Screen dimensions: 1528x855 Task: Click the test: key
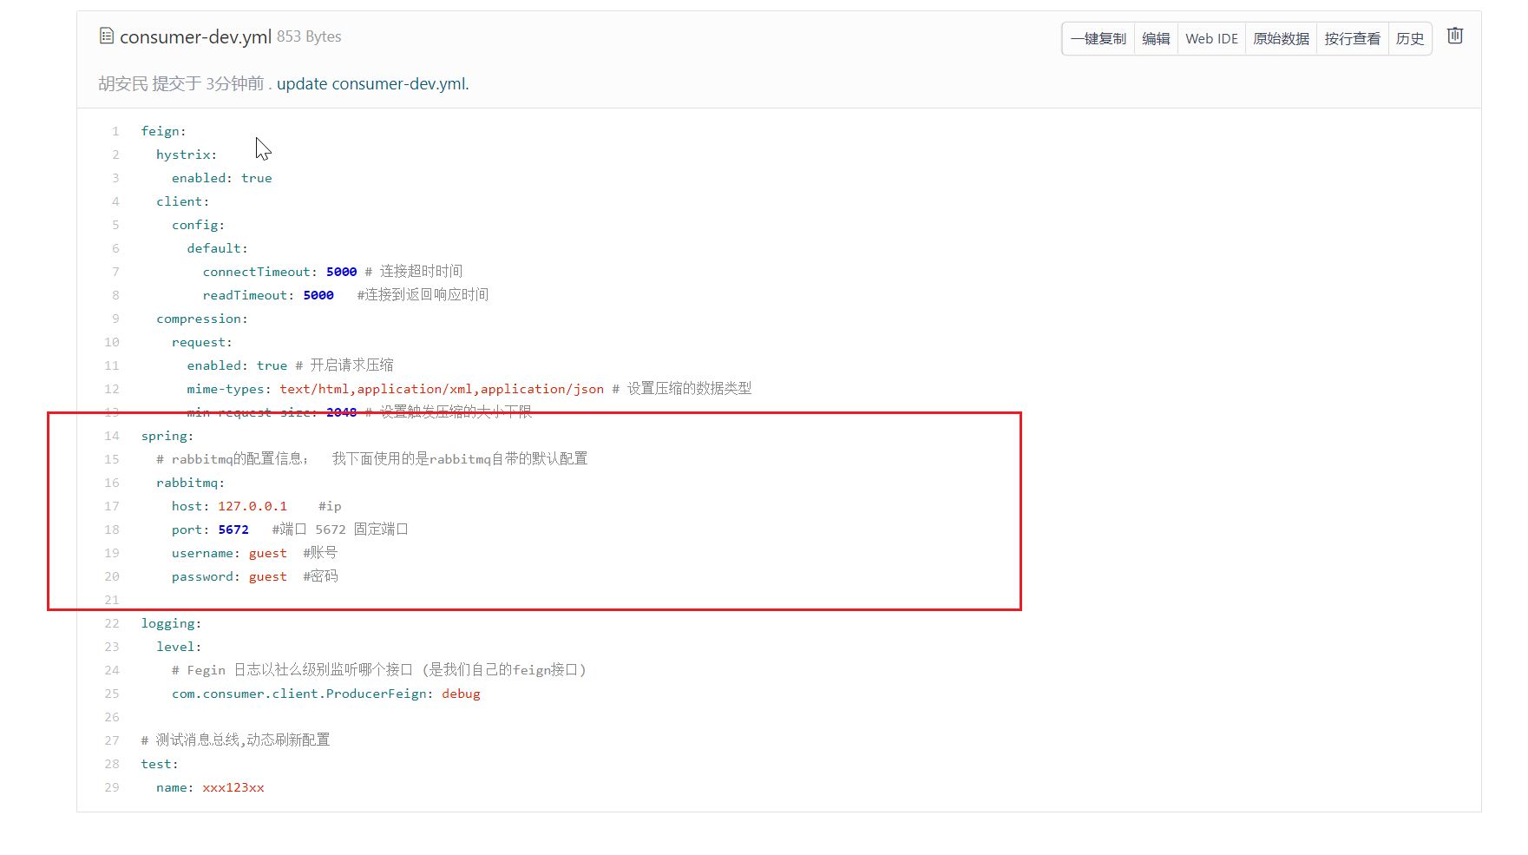tap(160, 764)
